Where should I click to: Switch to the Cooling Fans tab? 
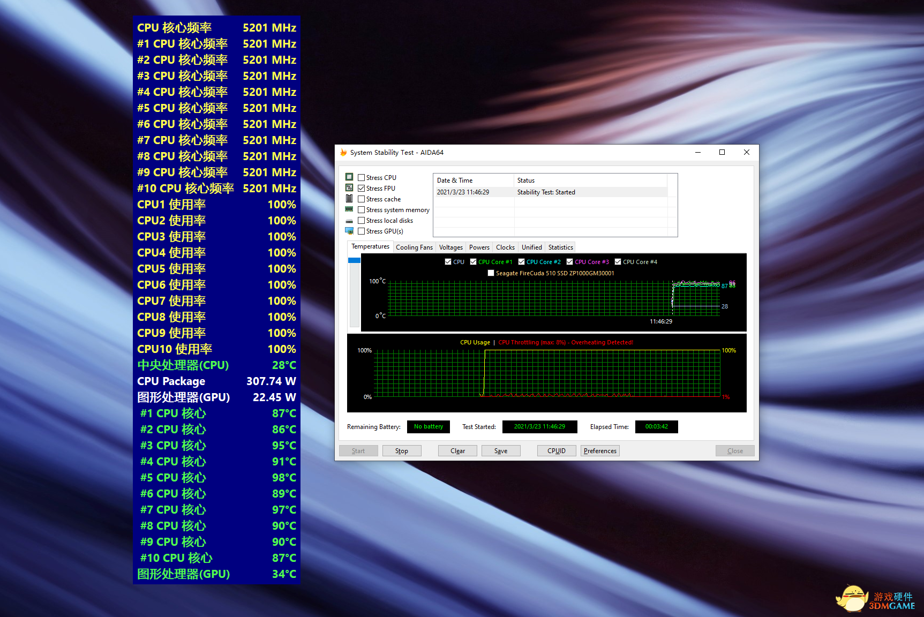click(x=414, y=247)
